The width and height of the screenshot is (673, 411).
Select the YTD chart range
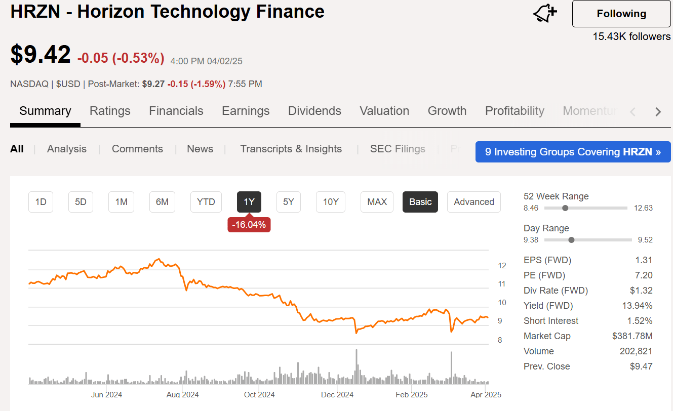tap(206, 201)
